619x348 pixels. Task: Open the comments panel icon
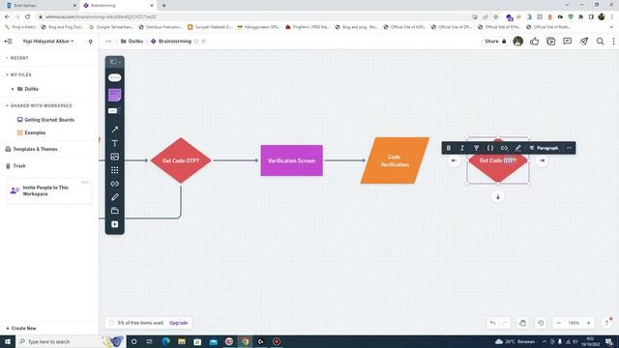pos(568,41)
